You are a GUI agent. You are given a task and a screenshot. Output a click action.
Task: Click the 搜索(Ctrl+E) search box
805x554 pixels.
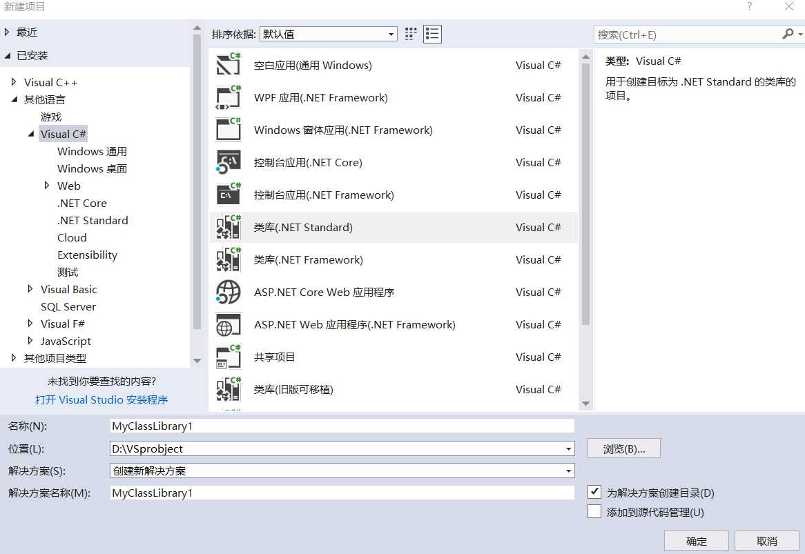pos(687,34)
